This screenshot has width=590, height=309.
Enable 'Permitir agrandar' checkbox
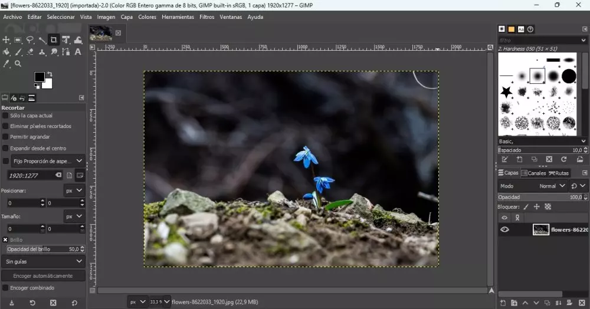[5, 137]
